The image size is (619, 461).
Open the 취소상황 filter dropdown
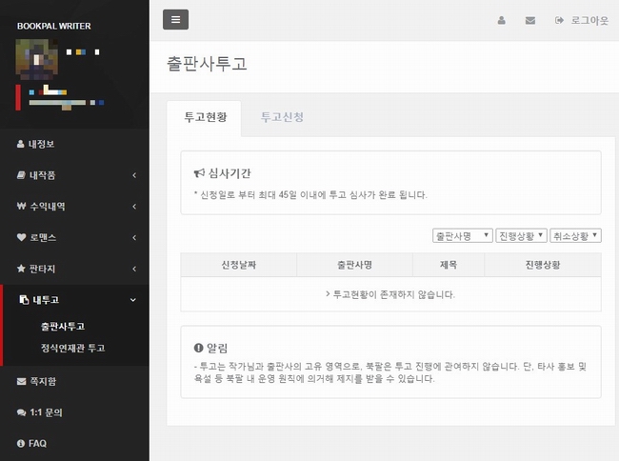click(x=575, y=235)
